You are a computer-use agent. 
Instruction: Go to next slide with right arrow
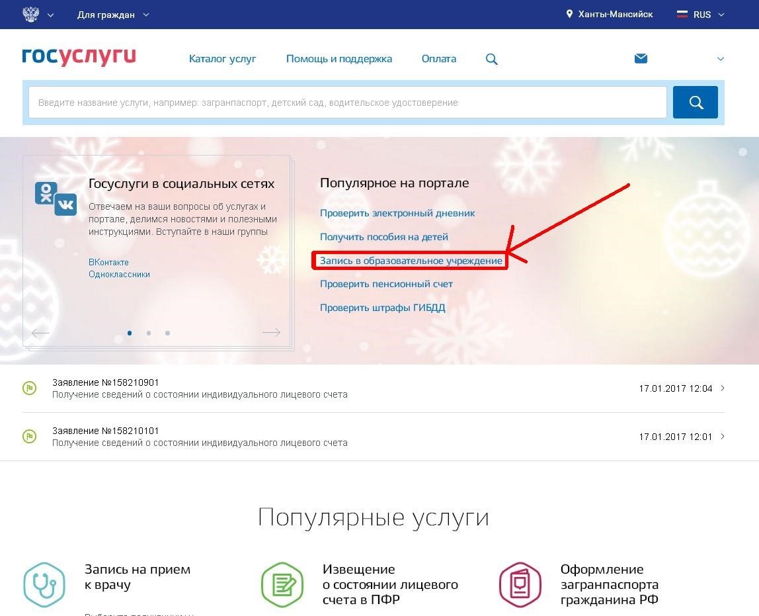point(271,332)
